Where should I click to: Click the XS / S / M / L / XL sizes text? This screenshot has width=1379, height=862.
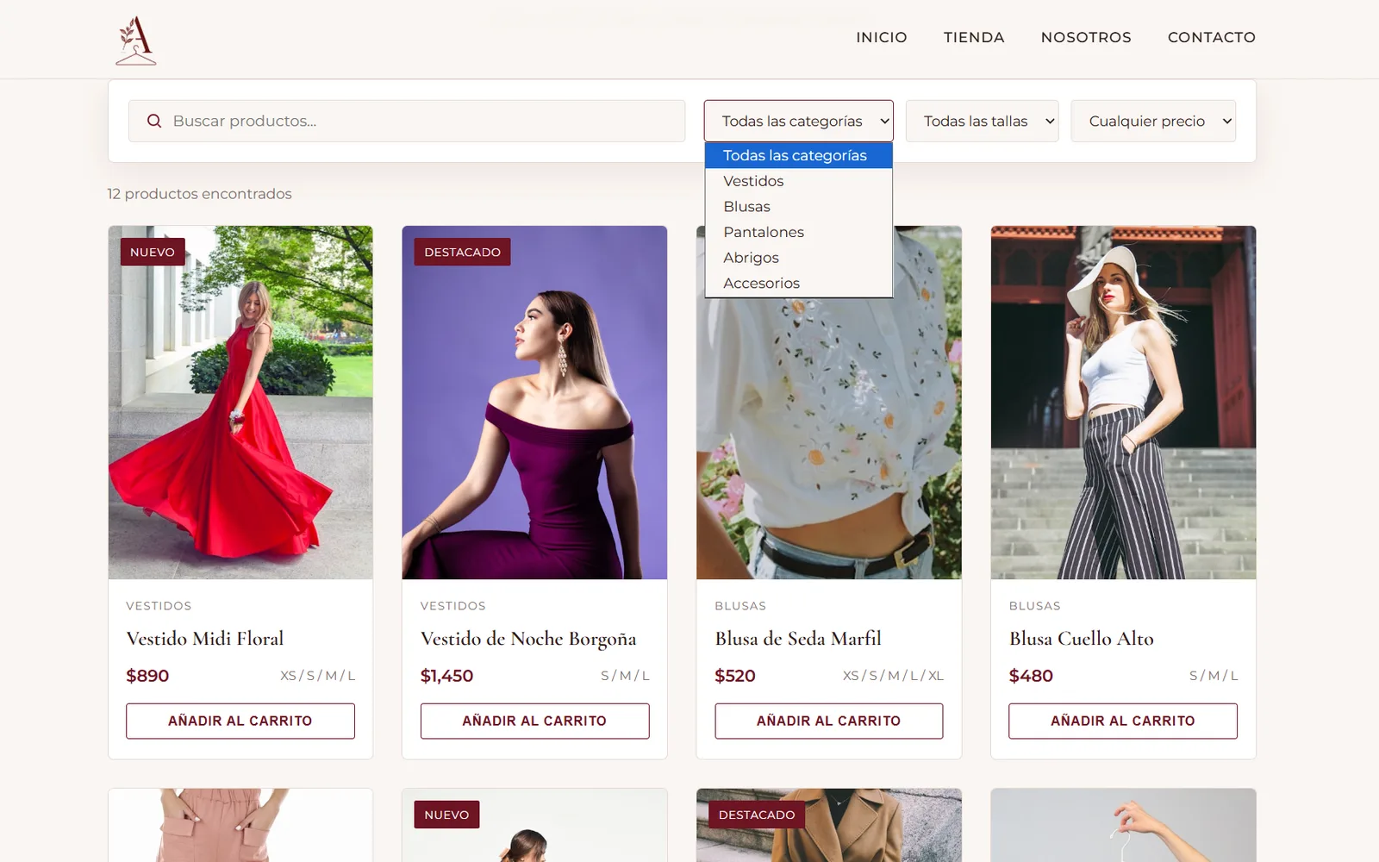(893, 676)
